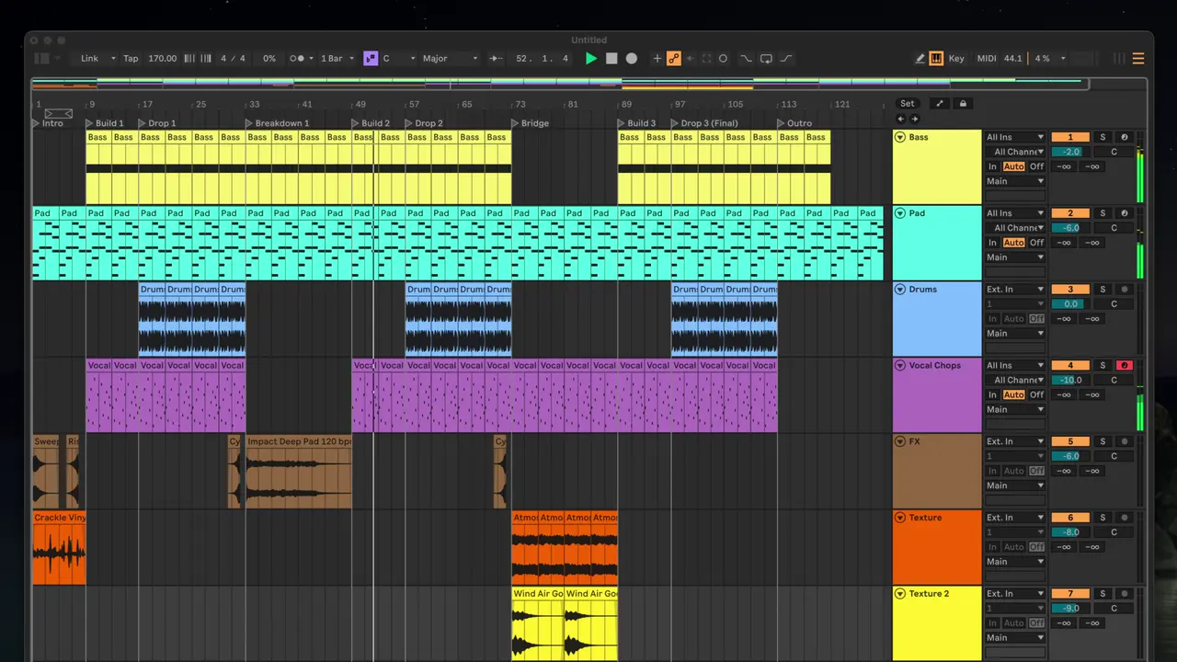Enable Follow playback arrow icon
The image size is (1177, 662).
coord(496,59)
